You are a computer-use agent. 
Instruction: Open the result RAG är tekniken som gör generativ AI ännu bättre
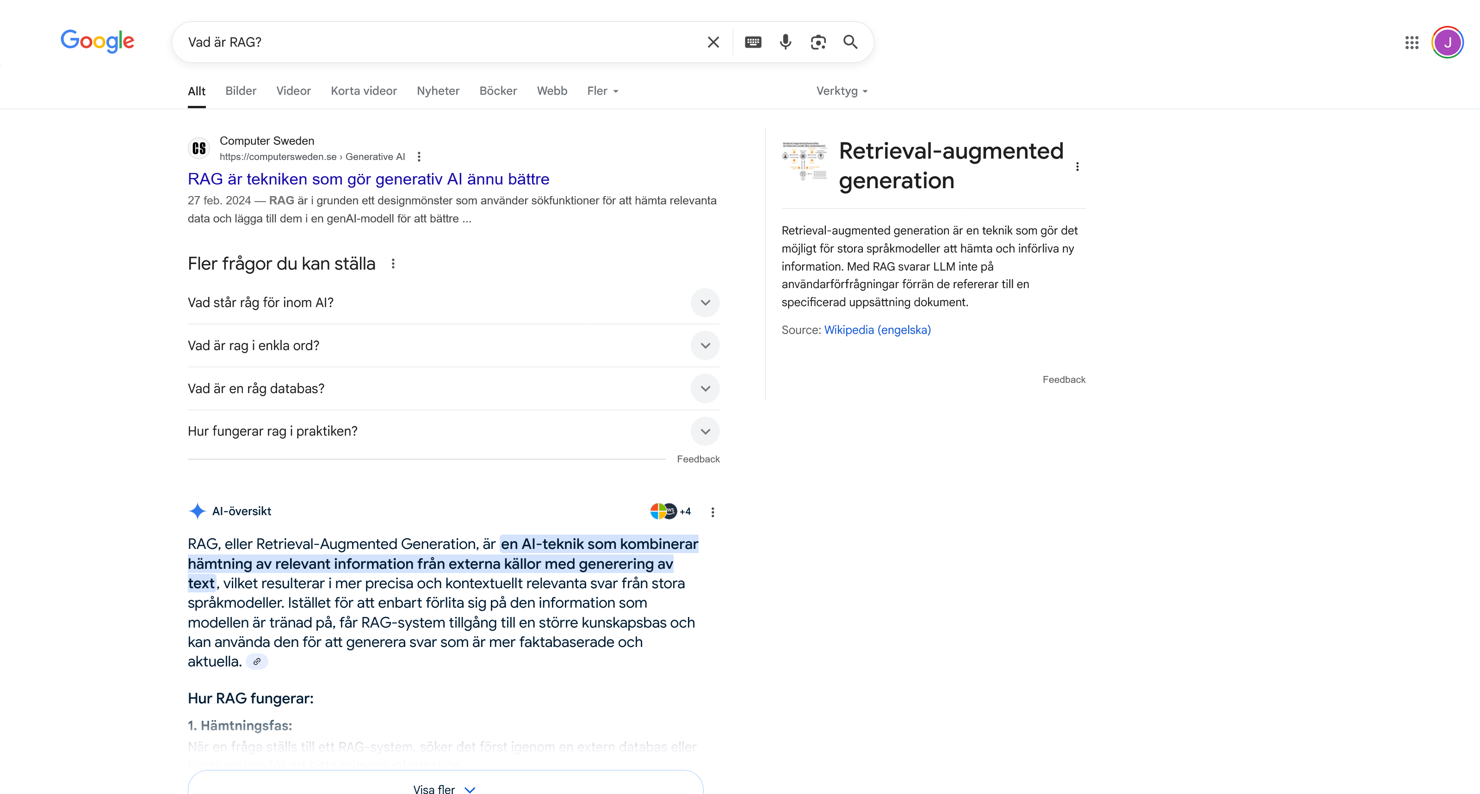tap(368, 178)
